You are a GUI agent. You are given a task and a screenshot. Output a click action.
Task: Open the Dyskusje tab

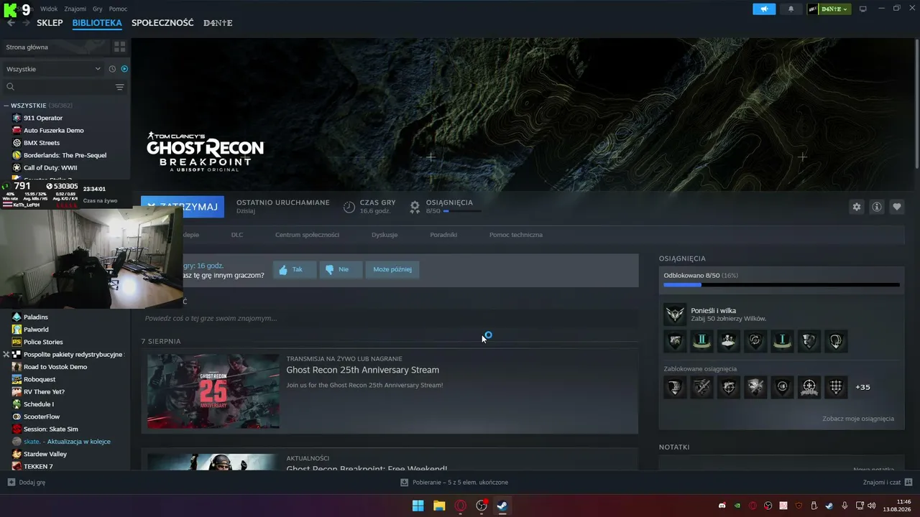coord(385,235)
